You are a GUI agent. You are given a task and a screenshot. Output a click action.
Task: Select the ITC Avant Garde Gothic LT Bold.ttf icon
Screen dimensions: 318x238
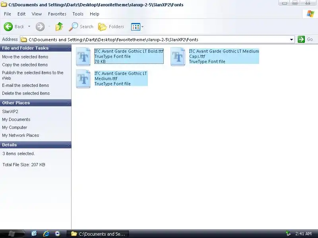tap(83, 57)
